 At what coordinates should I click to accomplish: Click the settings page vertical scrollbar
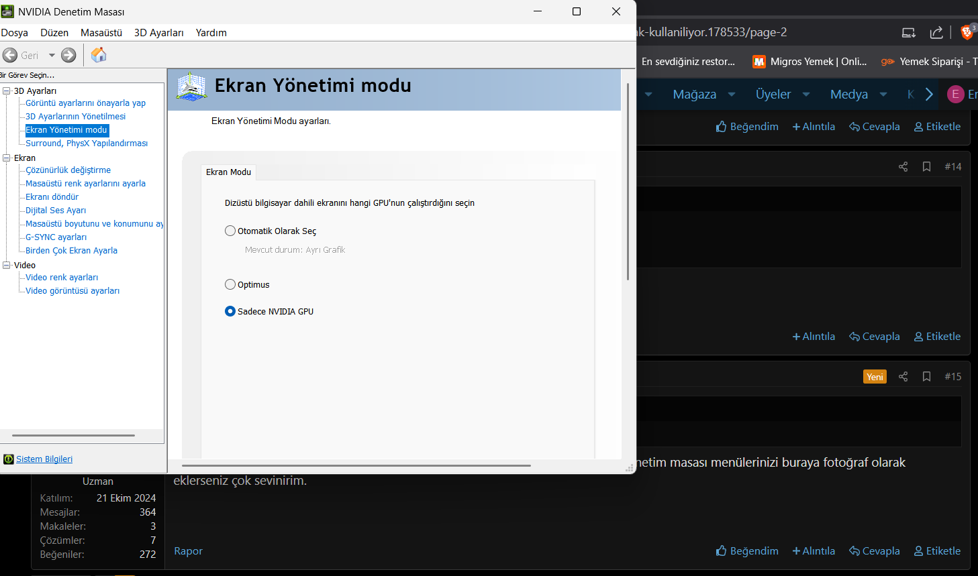point(628,181)
